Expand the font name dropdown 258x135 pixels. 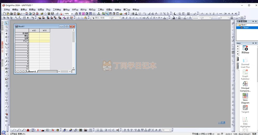pyautogui.click(x=110, y=18)
